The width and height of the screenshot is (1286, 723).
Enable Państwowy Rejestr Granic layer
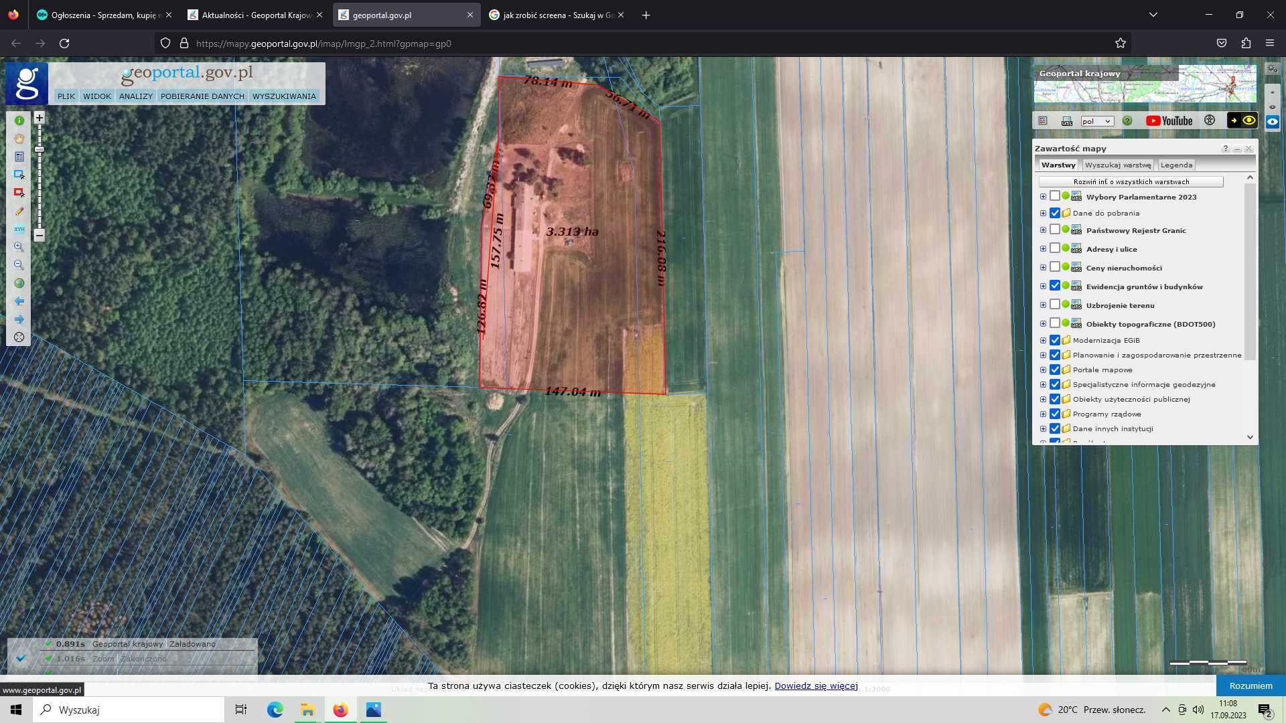pyautogui.click(x=1055, y=230)
